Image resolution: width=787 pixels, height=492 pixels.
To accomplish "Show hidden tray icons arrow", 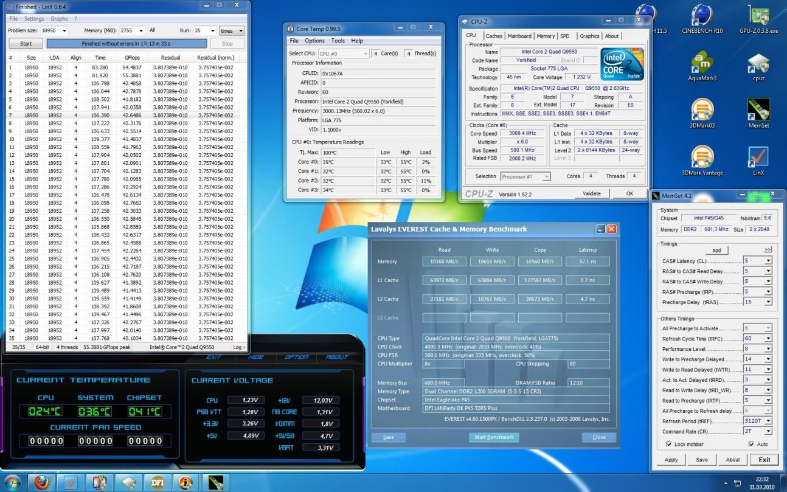I will click(727, 483).
